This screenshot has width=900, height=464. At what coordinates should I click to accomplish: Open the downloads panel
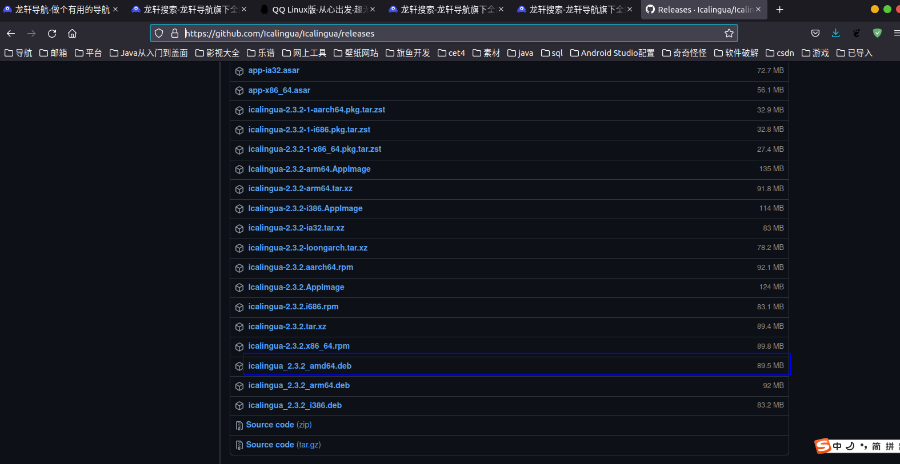(x=835, y=33)
